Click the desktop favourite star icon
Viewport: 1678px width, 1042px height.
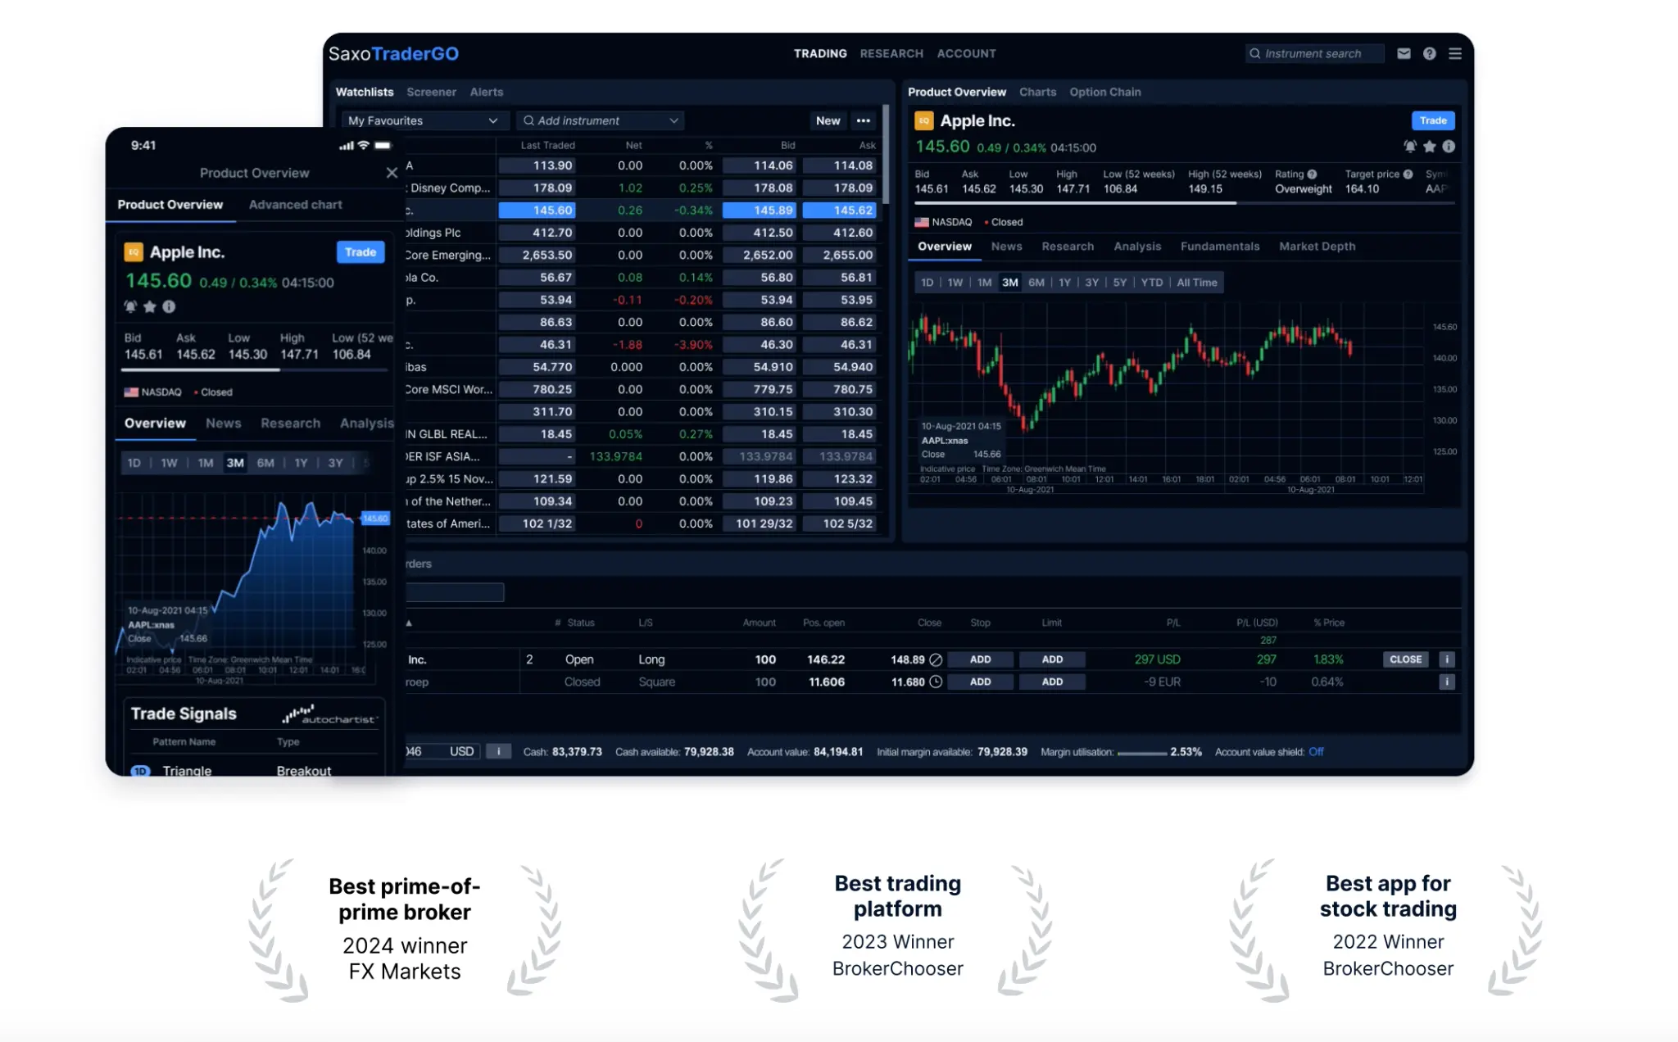point(1429,147)
